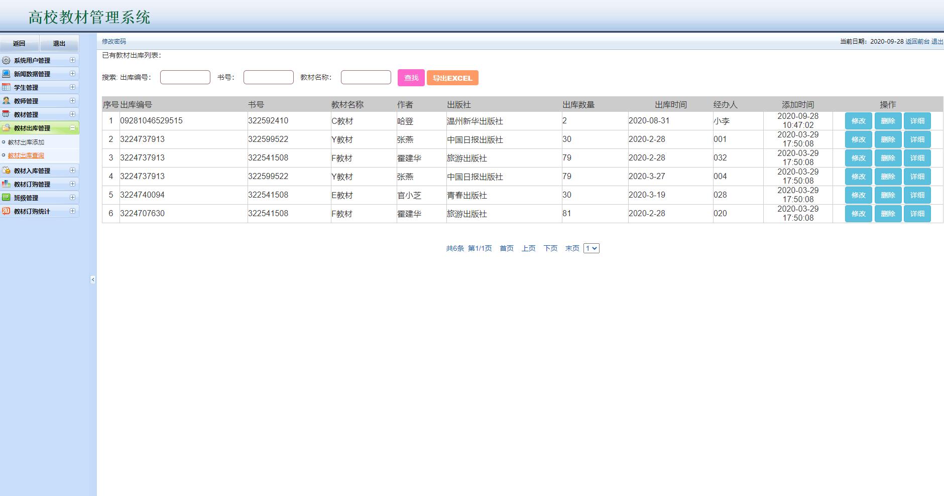944x496 pixels.
Task: Export the list with 导出EXCEL
Action: pos(451,78)
